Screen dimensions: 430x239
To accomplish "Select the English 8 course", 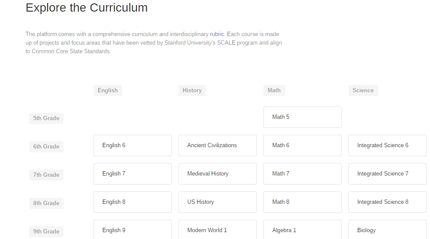I will click(x=132, y=202).
